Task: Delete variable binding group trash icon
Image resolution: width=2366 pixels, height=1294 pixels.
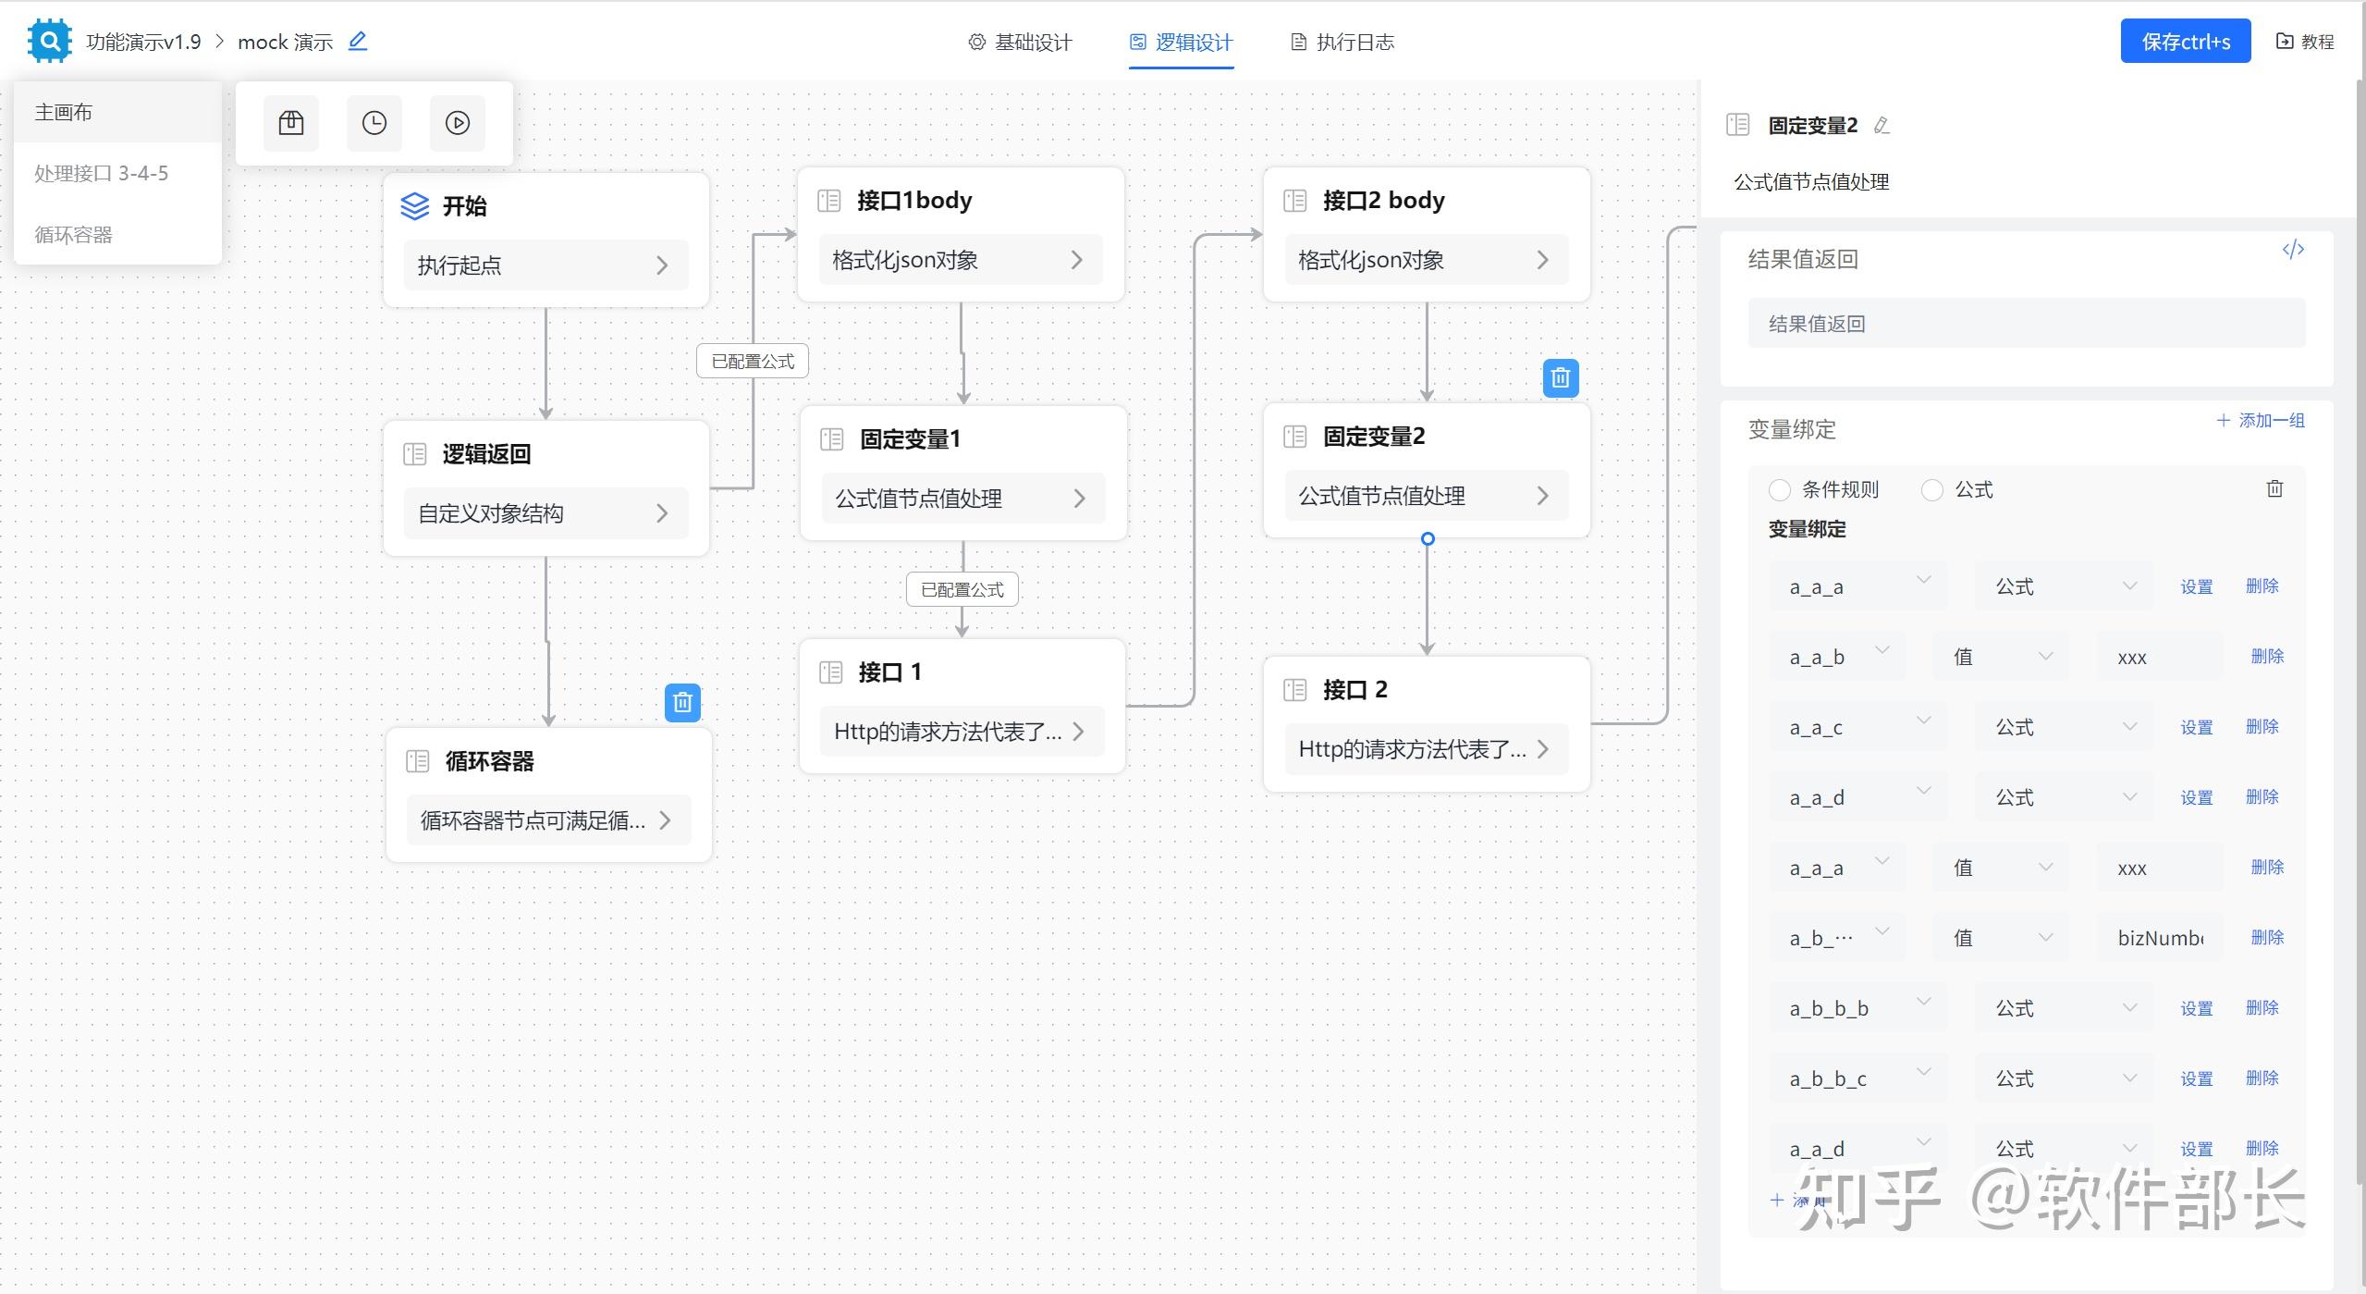Action: pos(2275,488)
